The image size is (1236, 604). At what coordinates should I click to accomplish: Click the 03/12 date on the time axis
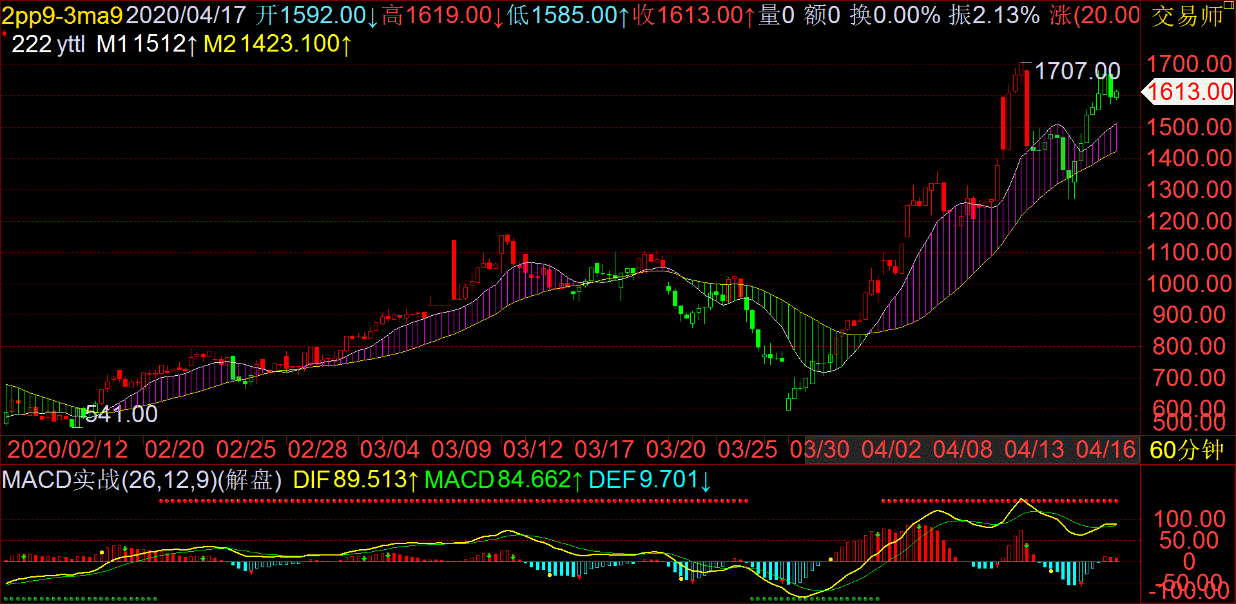[533, 449]
